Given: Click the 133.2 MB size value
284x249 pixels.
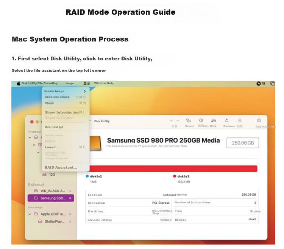Looking at the screenshot, I should point(184,182).
